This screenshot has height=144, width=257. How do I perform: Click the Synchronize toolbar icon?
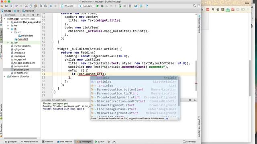(x=11, y=6)
